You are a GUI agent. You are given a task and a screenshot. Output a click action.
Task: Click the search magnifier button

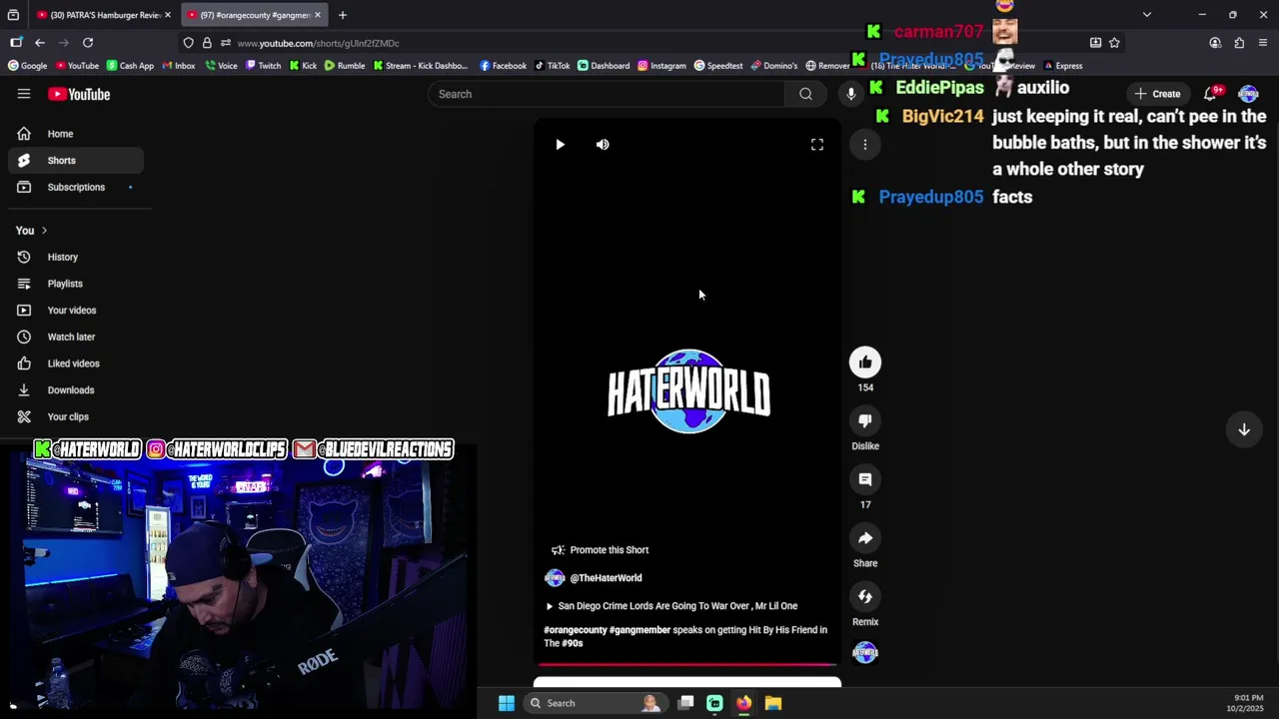click(x=805, y=94)
